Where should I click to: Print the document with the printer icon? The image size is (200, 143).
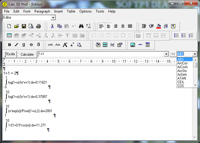coord(38,26)
